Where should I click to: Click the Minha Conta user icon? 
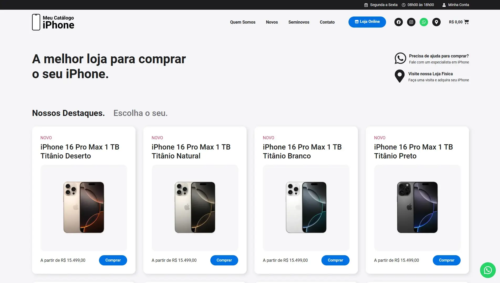coord(444,5)
